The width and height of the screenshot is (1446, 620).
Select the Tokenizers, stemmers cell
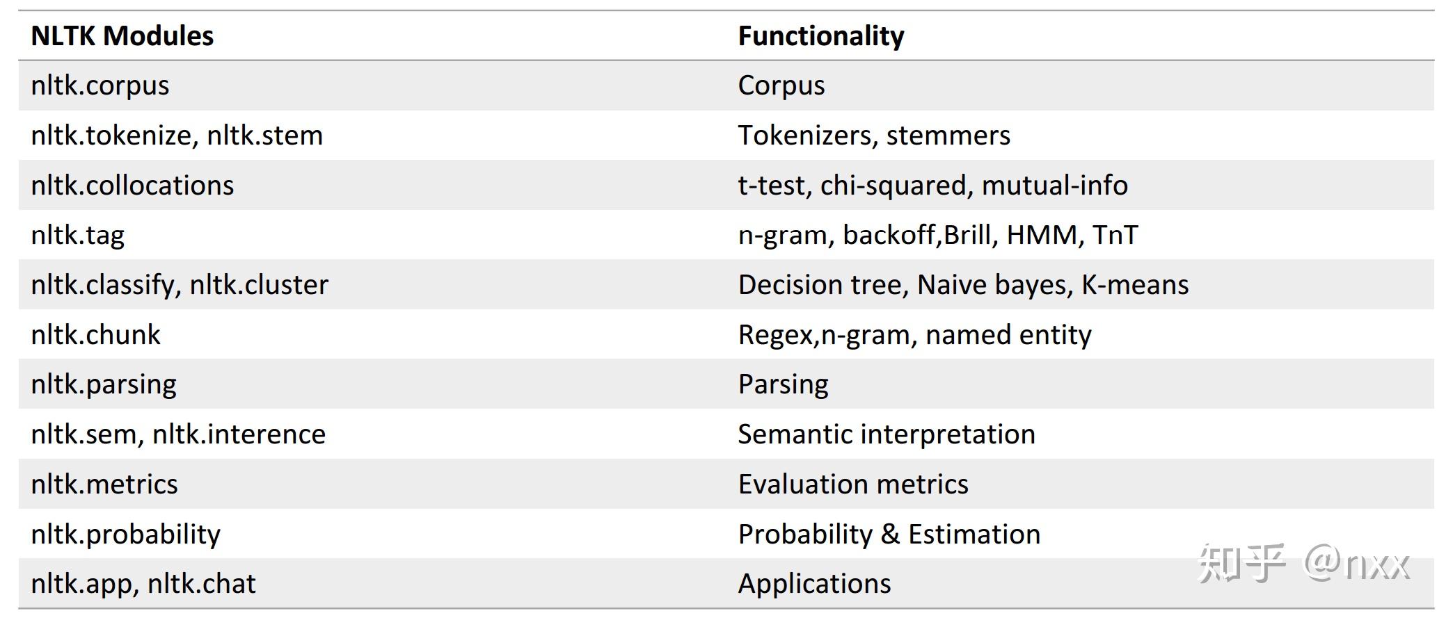874,136
